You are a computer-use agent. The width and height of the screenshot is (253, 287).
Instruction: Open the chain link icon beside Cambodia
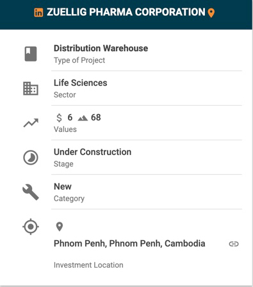[234, 244]
